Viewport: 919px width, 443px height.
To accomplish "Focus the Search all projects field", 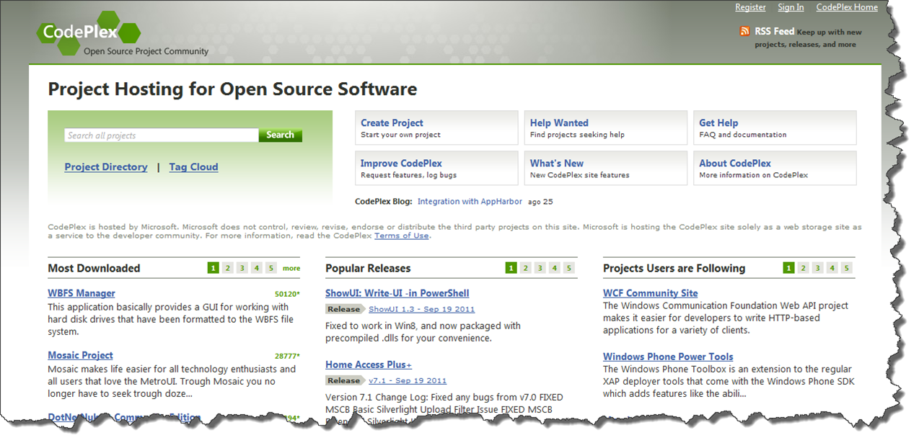I will [x=161, y=135].
